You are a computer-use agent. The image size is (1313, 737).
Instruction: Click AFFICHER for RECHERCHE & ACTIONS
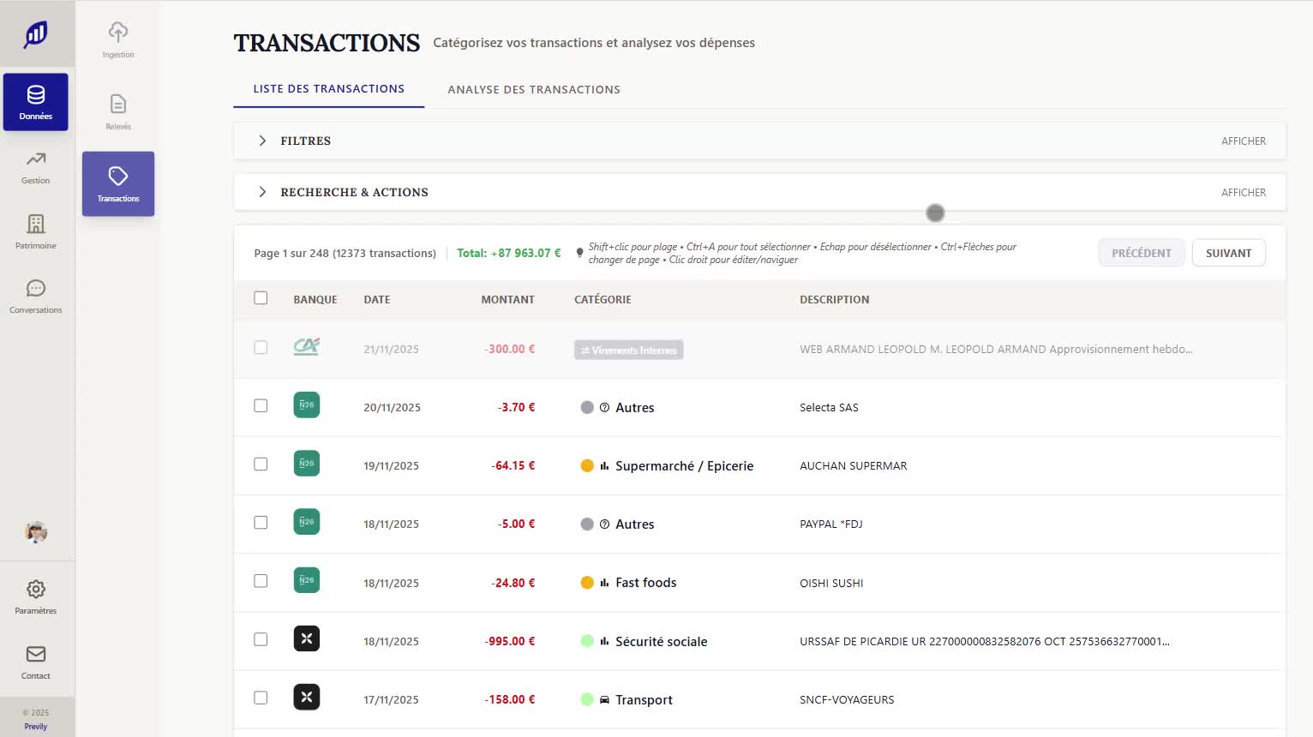(1244, 193)
